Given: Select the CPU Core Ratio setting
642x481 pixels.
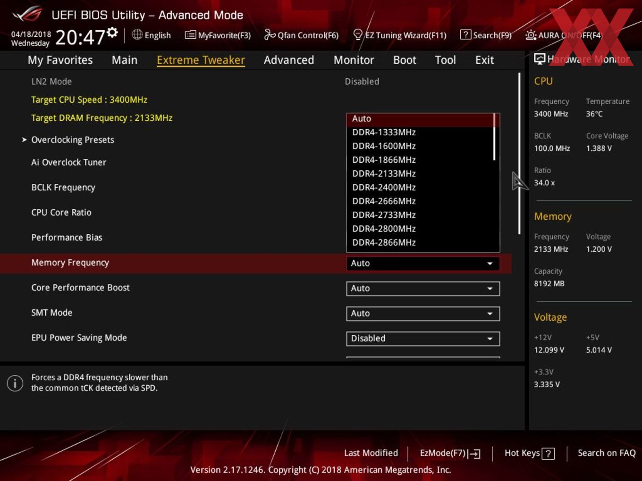Looking at the screenshot, I should pos(61,212).
